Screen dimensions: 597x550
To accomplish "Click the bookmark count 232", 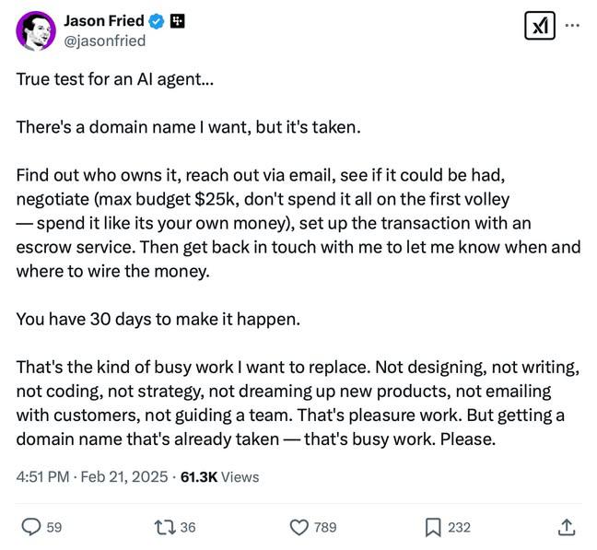I will [459, 527].
